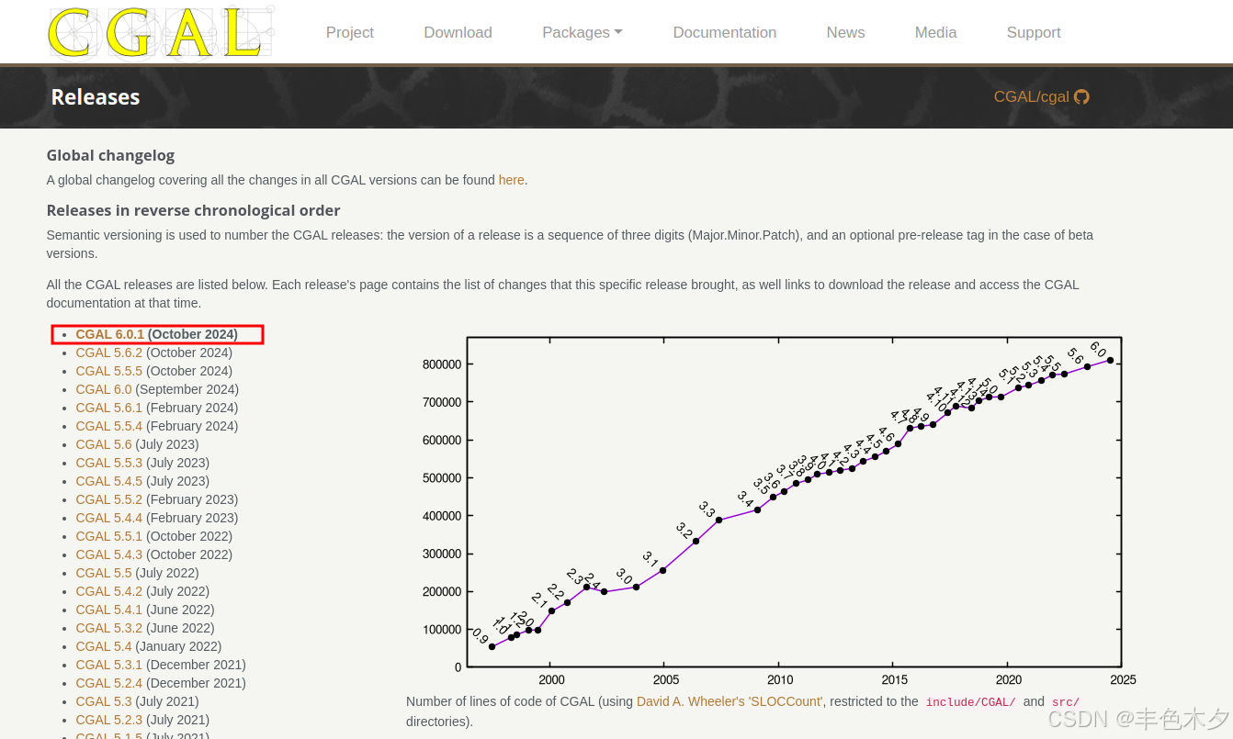
Task: Open the CGAL 5.4.1 release
Action: point(109,610)
